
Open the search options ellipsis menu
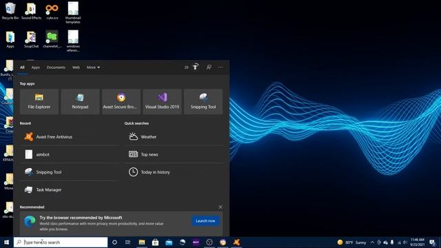point(220,68)
